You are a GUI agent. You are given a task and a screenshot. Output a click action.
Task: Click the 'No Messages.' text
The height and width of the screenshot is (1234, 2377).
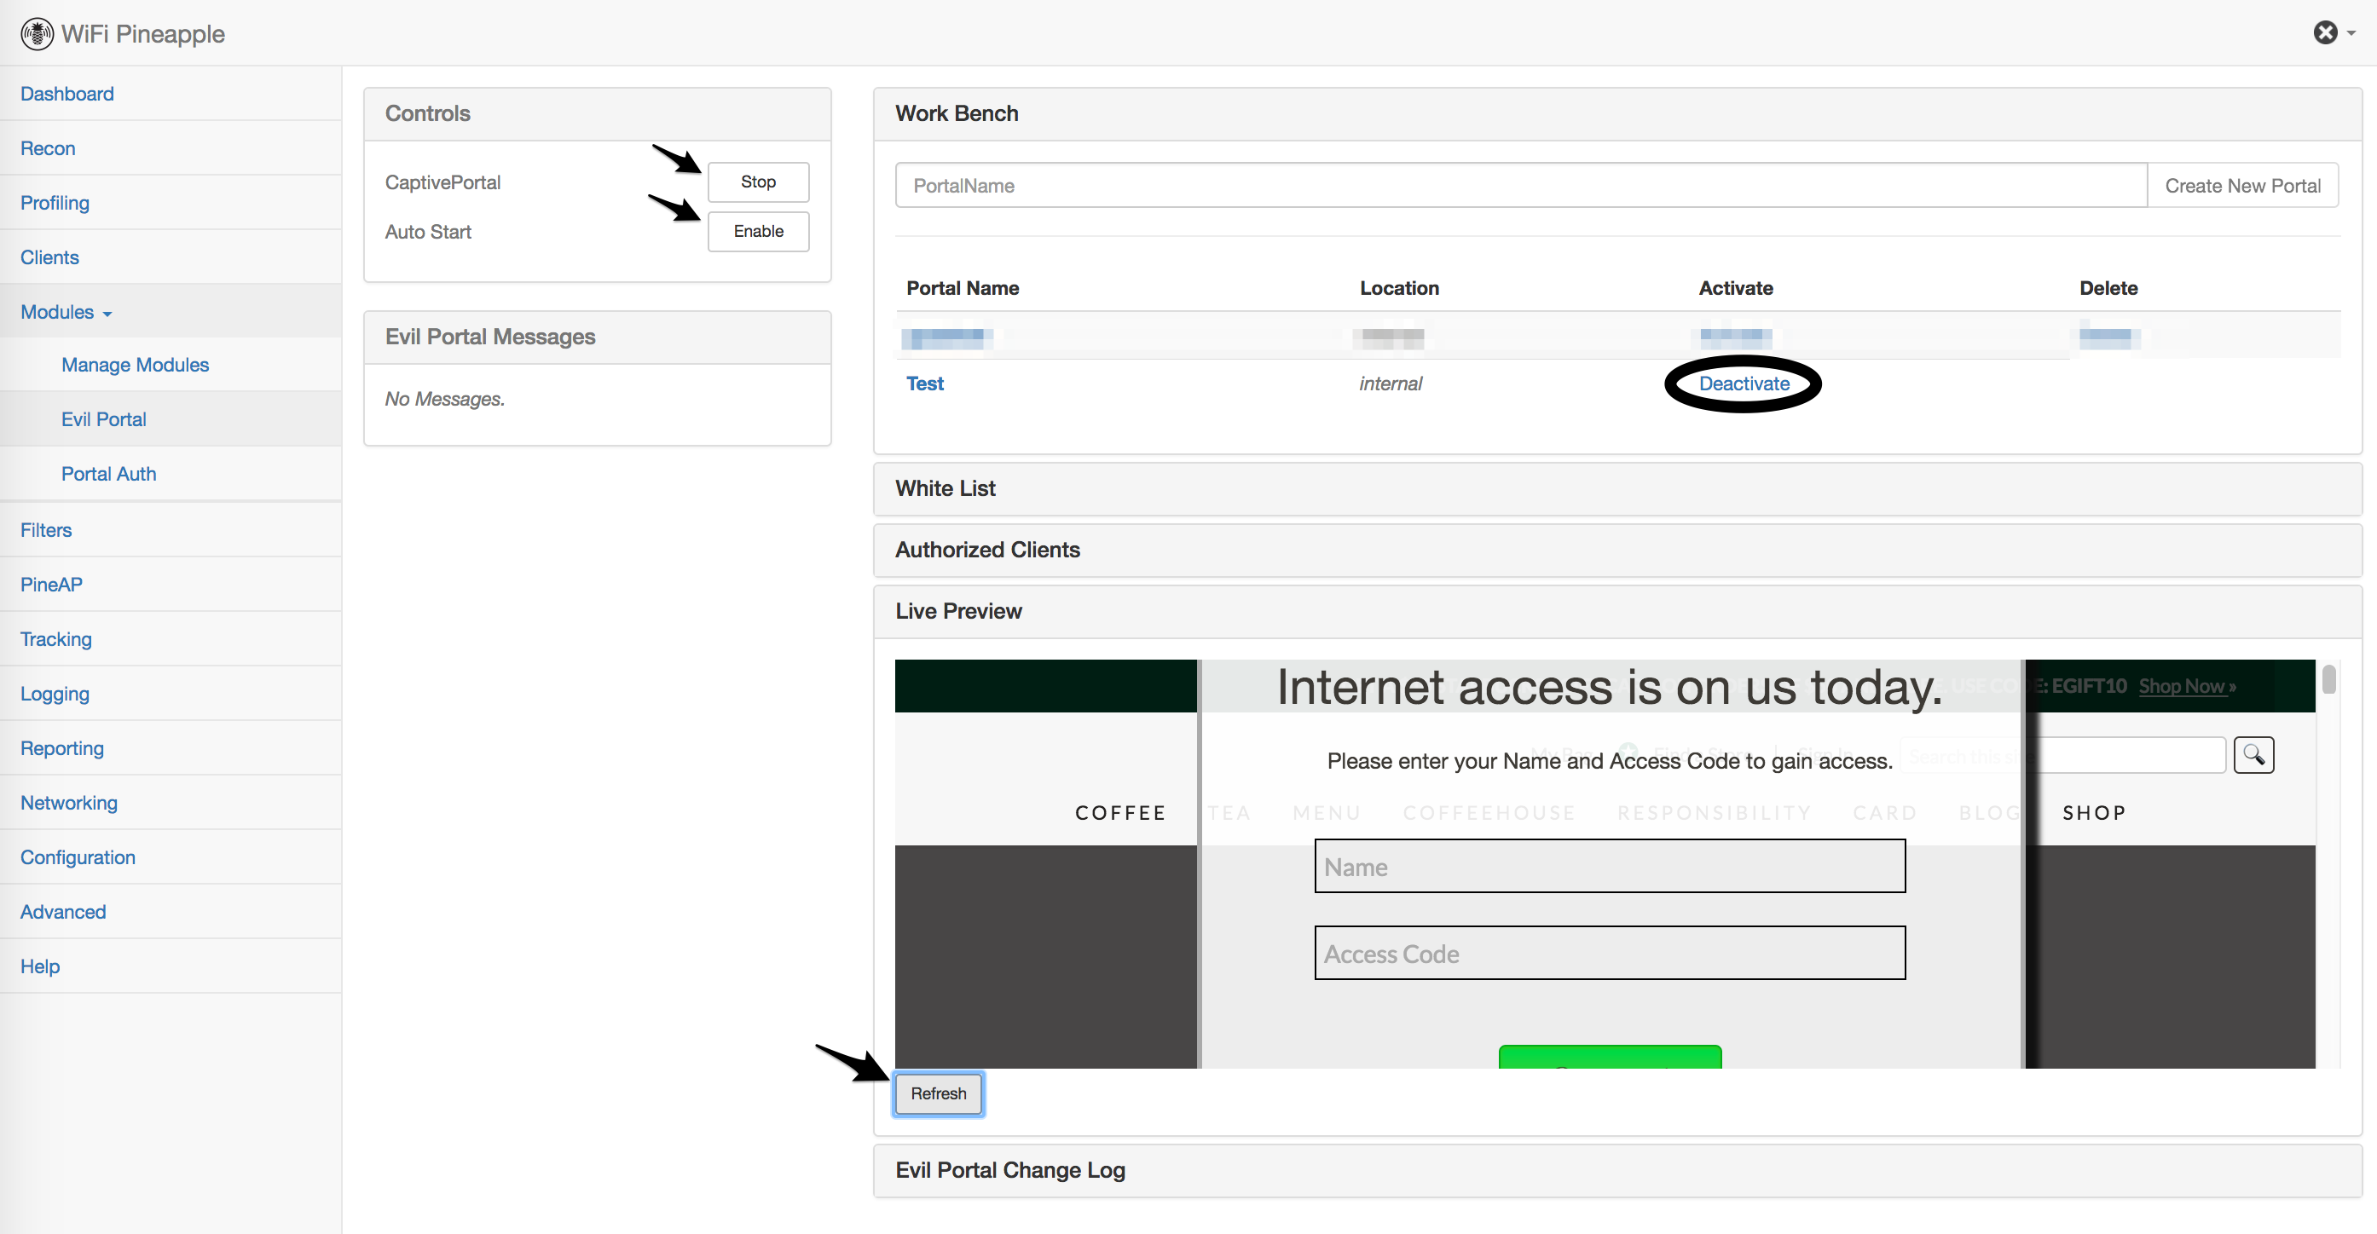(x=445, y=399)
